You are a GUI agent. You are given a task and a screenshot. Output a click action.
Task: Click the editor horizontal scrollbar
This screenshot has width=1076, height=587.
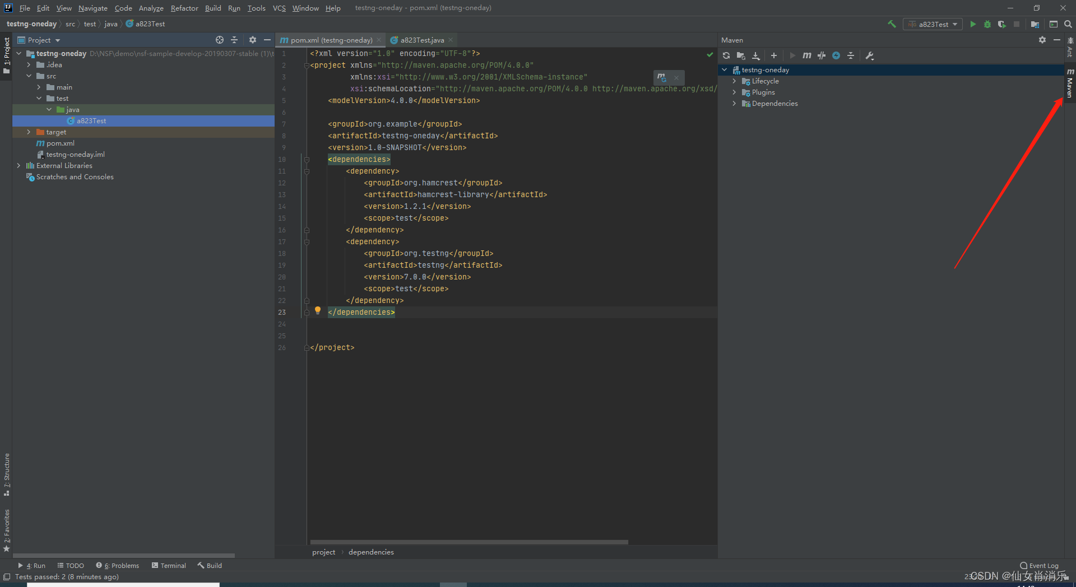coord(469,542)
